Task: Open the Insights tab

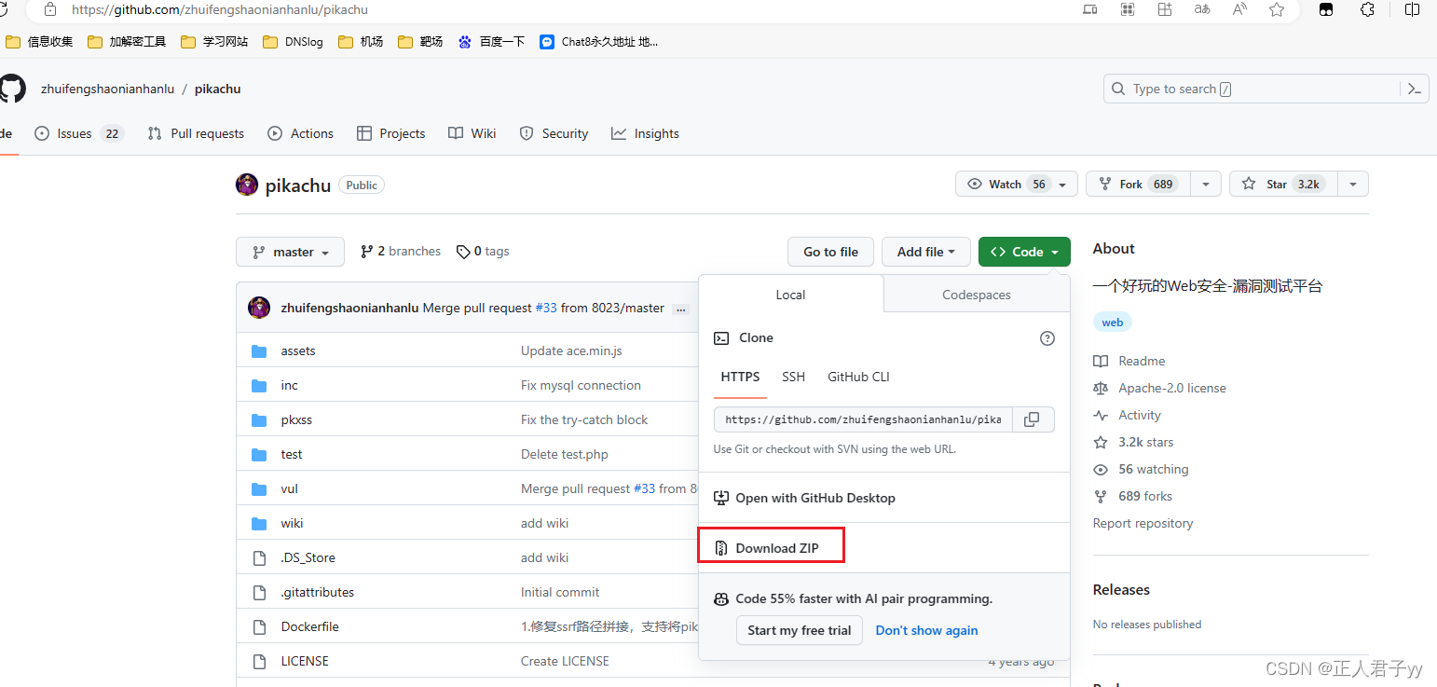Action: [645, 134]
